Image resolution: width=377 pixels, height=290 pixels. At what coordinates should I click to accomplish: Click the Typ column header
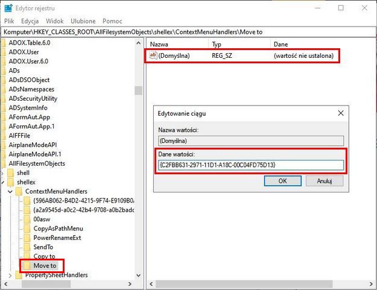[217, 44]
